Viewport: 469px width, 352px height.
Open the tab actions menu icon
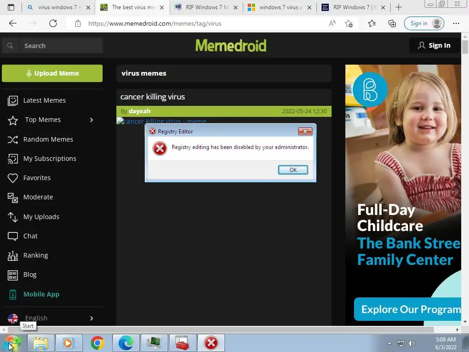tap(11, 7)
